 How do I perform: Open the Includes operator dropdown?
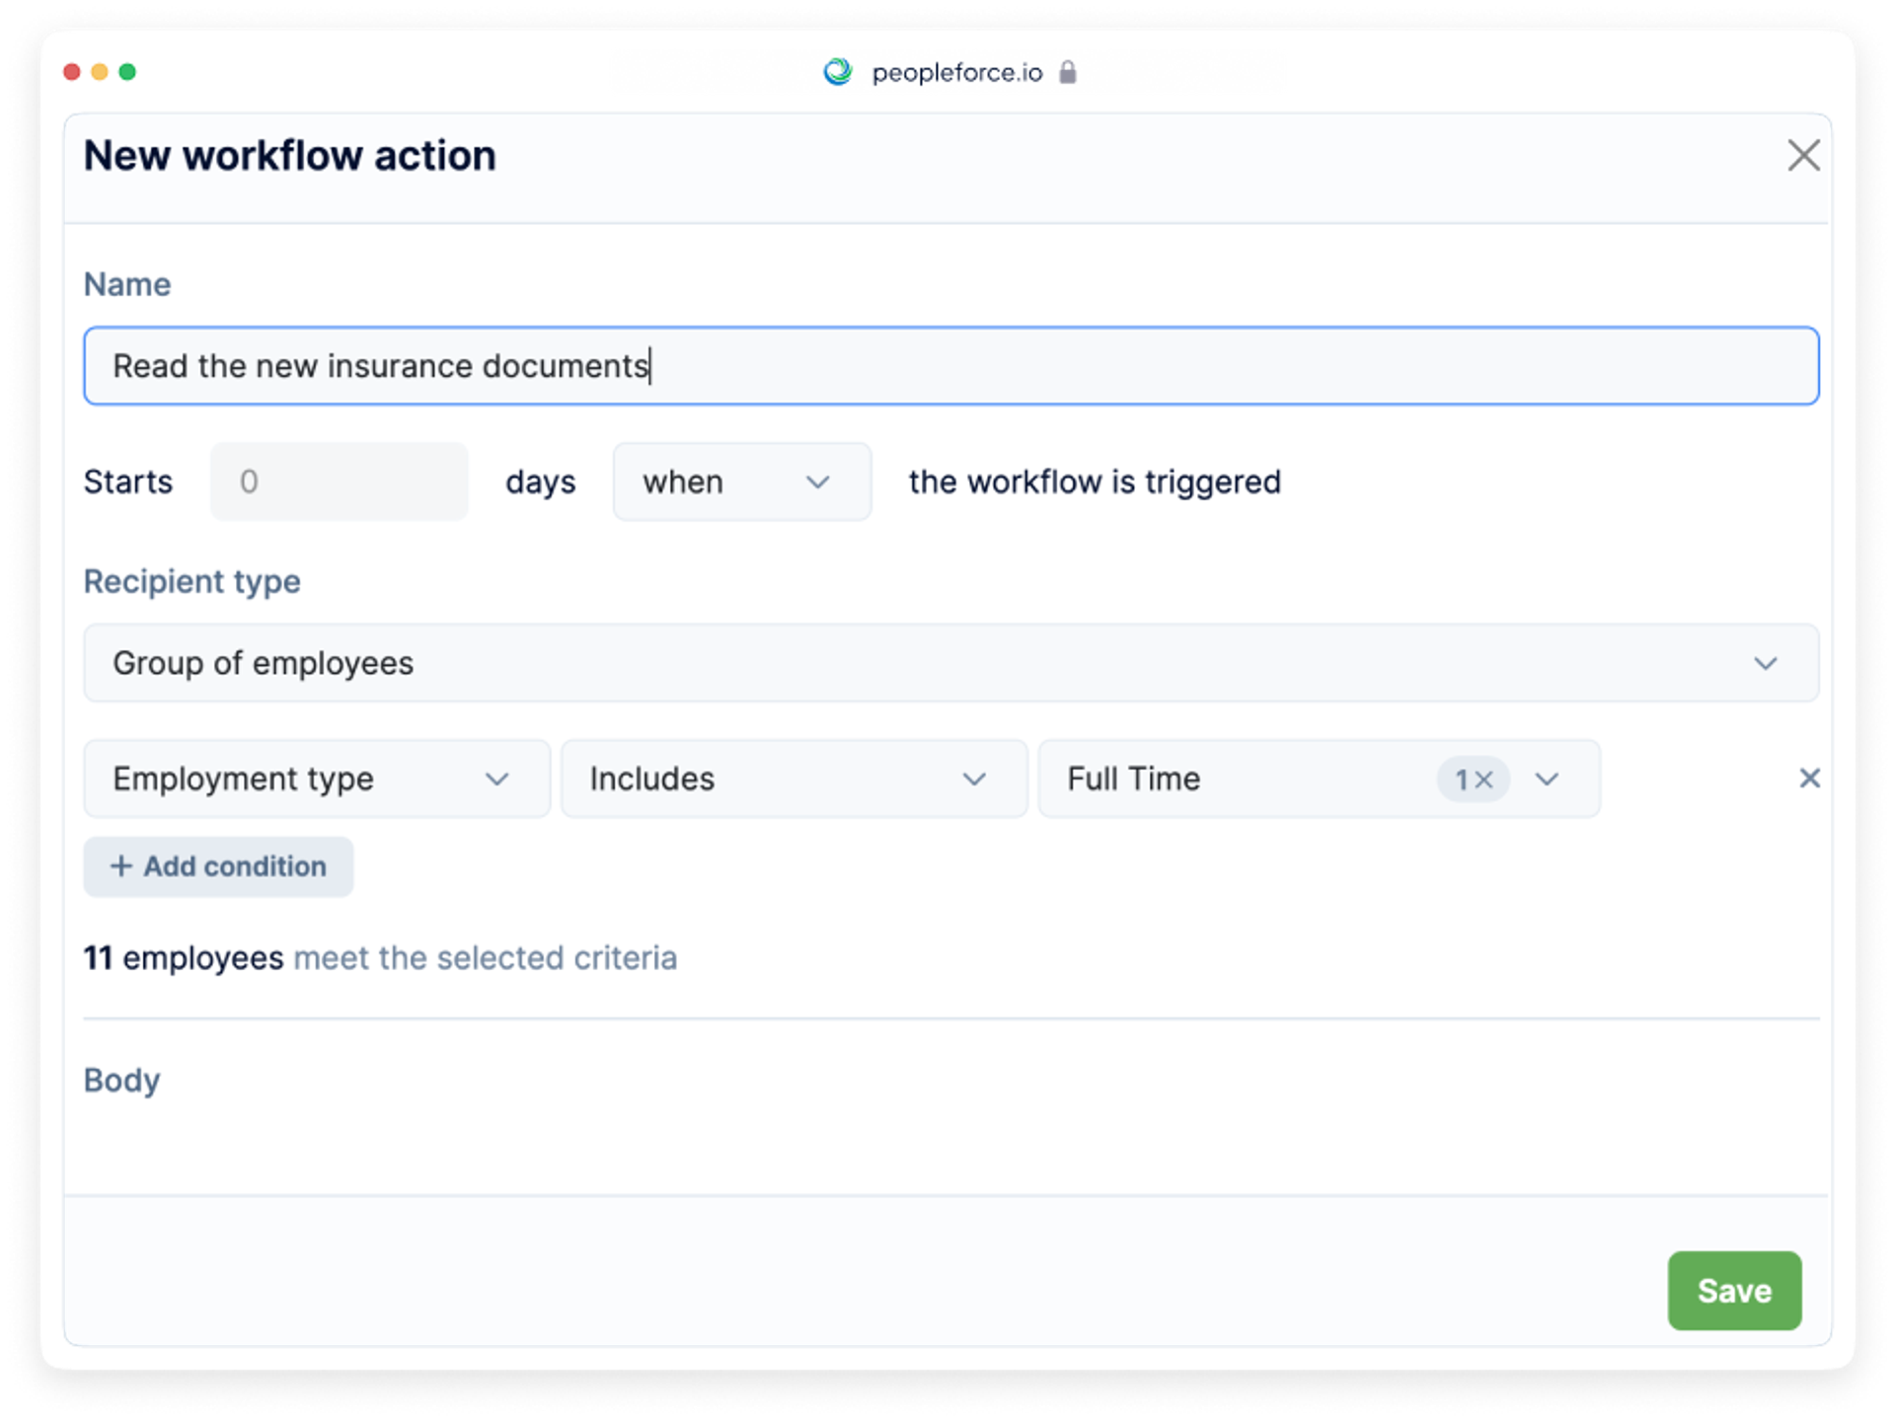point(794,779)
